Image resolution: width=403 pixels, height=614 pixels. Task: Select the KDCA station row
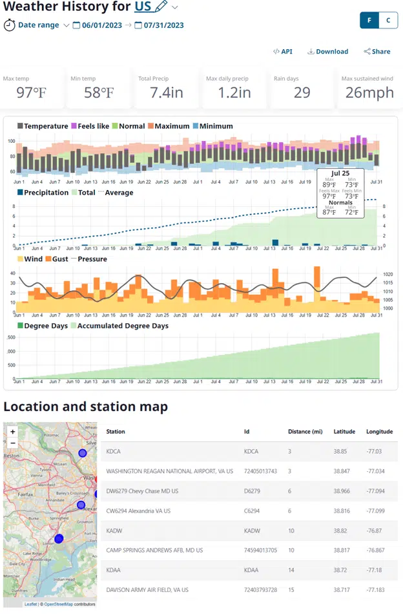[116, 453]
